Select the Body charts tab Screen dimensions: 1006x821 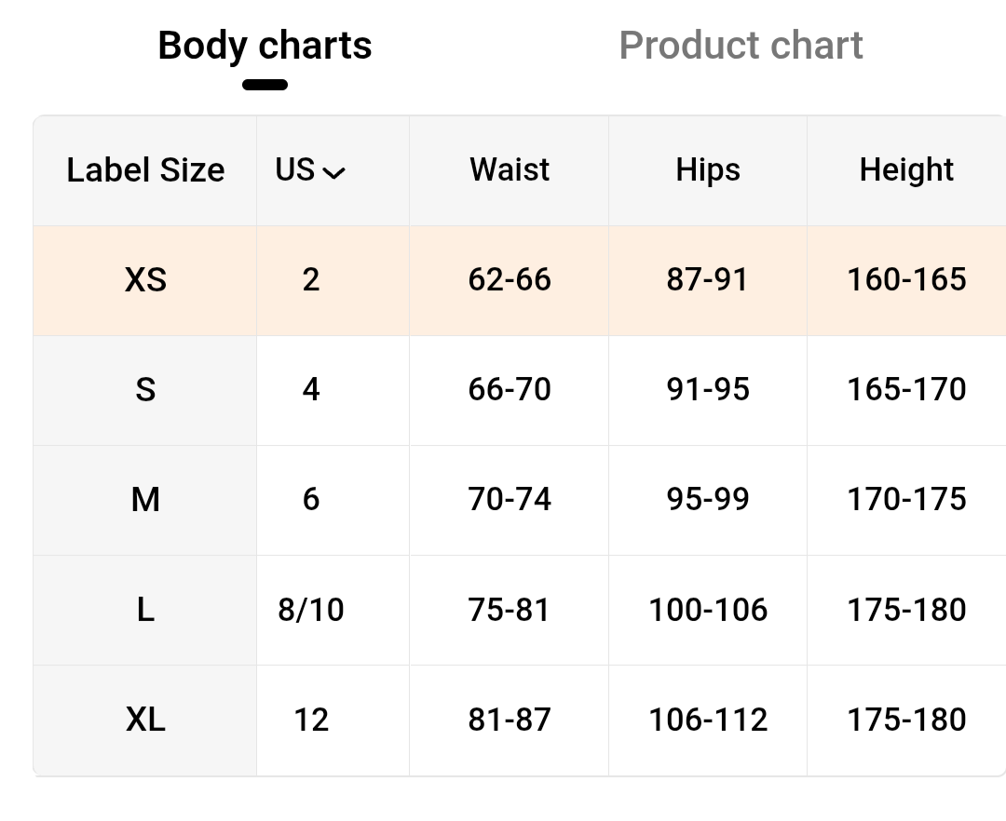click(x=265, y=46)
